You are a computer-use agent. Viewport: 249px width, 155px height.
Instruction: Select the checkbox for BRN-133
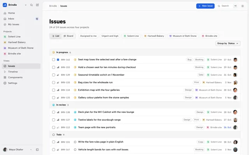pyautogui.click(x=54, y=83)
